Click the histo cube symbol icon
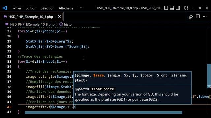The image size is (211, 118). tap(61, 24)
